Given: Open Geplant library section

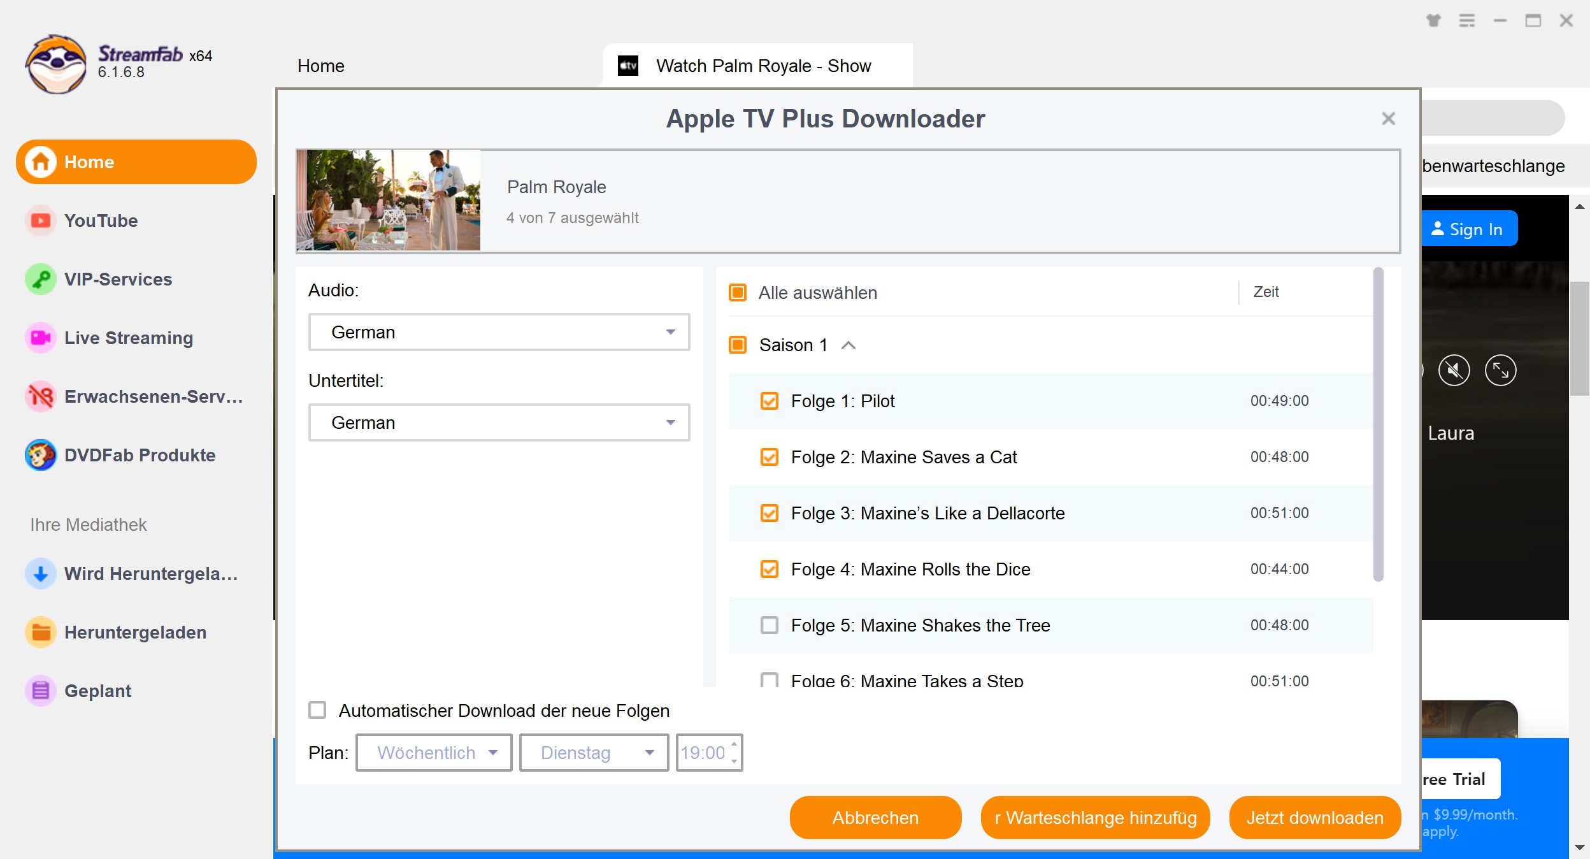Looking at the screenshot, I should (136, 691).
